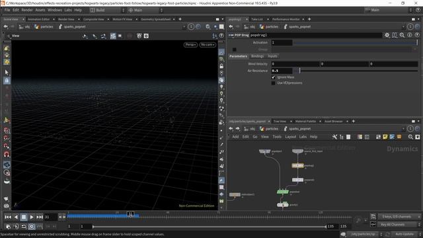423x238 pixels.
Task: Open network editor wrench tools icon
Action: click(334, 137)
